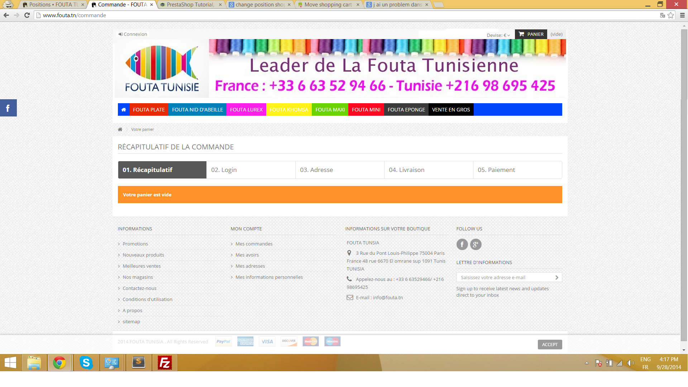Open Mes commandes account link
This screenshot has height=387, width=688.
(254, 244)
